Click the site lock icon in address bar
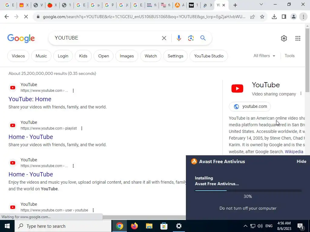Screen dimensions: 310x232 [x=38, y=17]
